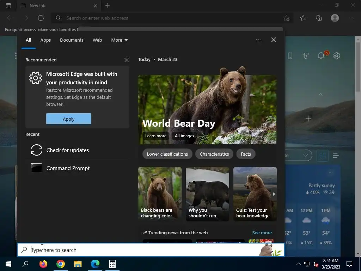
Task: Switch to the Web search tab
Action: click(x=97, y=40)
